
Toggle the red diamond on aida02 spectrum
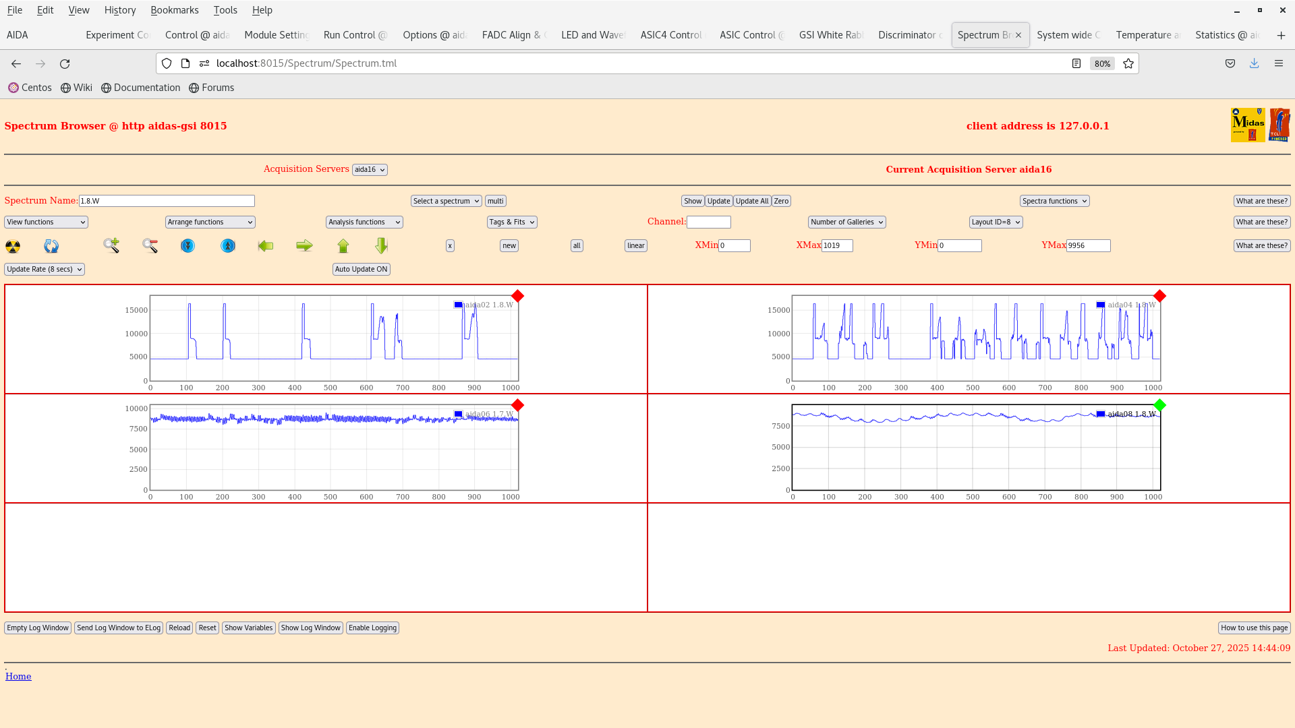(517, 295)
